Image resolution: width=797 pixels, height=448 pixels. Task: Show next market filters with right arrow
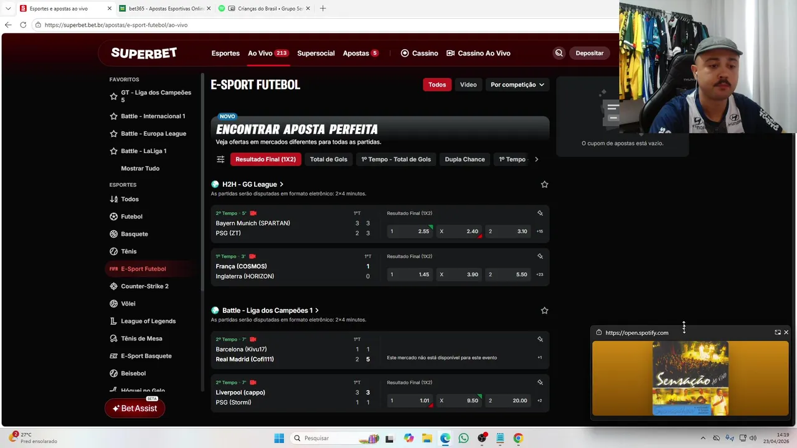pos(536,159)
